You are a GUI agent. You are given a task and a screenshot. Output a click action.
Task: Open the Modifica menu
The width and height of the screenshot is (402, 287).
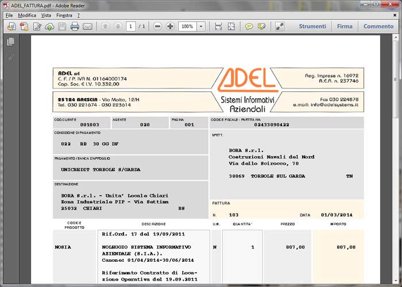pos(27,15)
